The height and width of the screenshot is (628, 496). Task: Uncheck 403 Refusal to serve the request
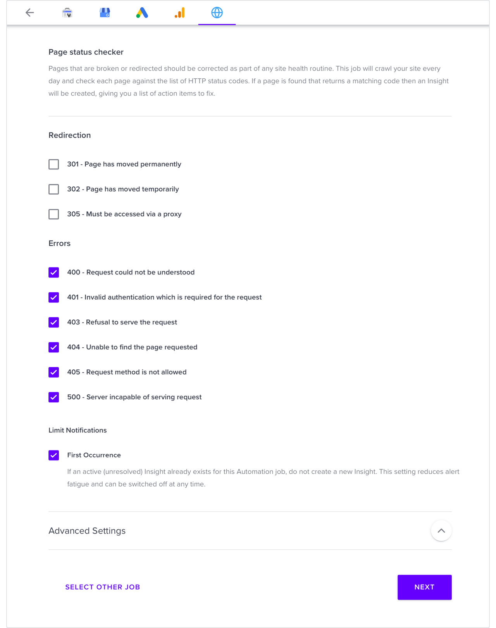coord(54,322)
